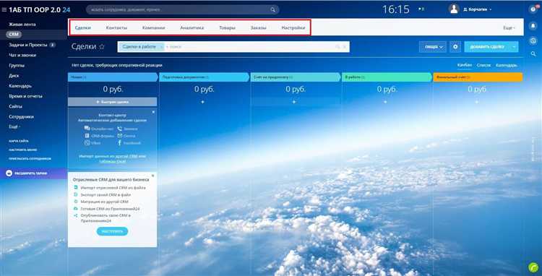The height and width of the screenshot is (276, 542).
Task: Click the top search field
Action: pyautogui.click(x=183, y=9)
